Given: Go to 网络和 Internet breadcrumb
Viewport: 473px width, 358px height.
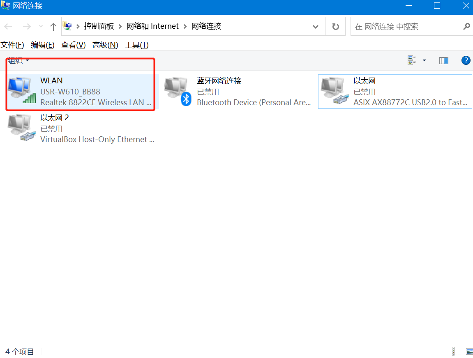Looking at the screenshot, I should click(x=152, y=26).
